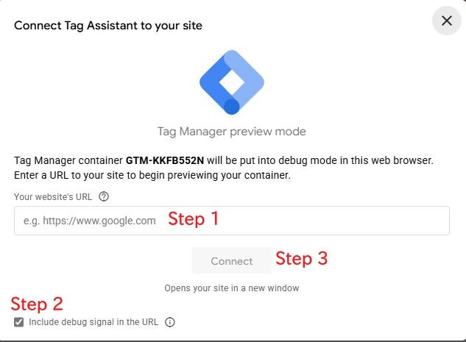This screenshot has height=342, width=466.
Task: Click the words Tag Manager container
Action: click(x=68, y=160)
